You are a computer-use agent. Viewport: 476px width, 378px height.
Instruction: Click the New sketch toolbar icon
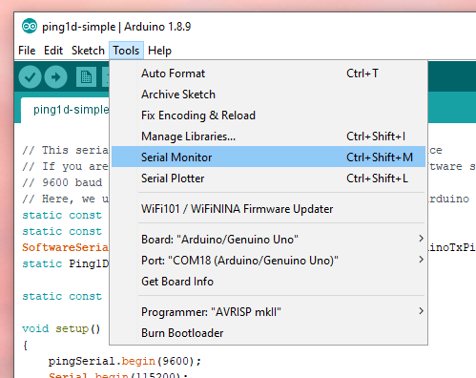pos(86,77)
